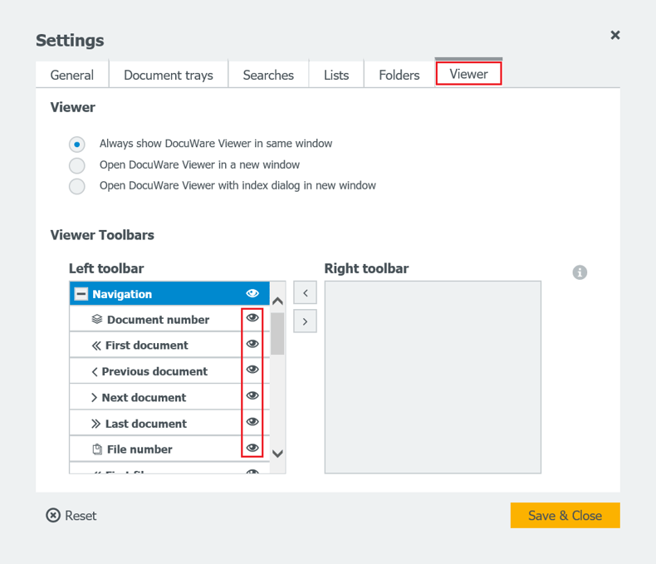Toggle eye icon for Next document
Screen dimensions: 656x564
coord(252,396)
